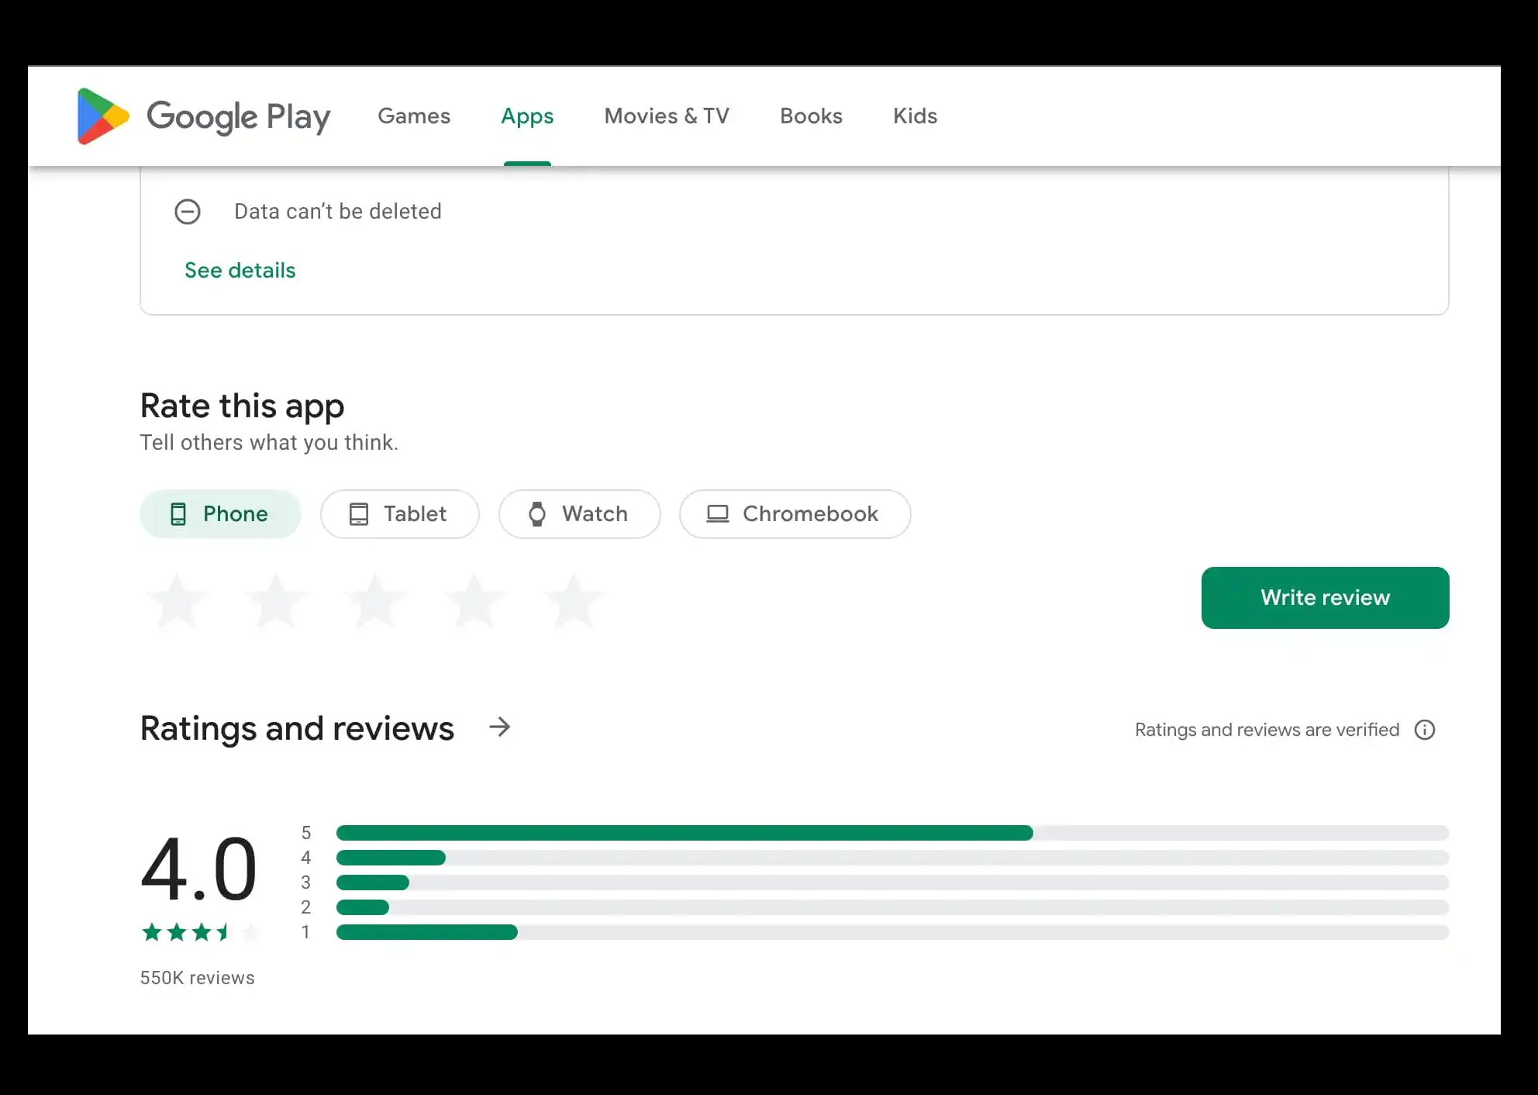
Task: Open the Games tab
Action: click(x=414, y=116)
